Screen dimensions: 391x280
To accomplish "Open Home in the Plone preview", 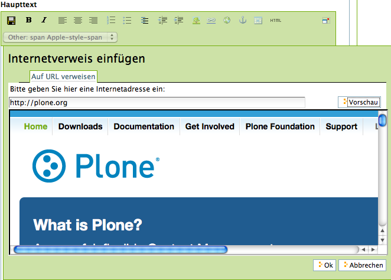I will 35,126.
